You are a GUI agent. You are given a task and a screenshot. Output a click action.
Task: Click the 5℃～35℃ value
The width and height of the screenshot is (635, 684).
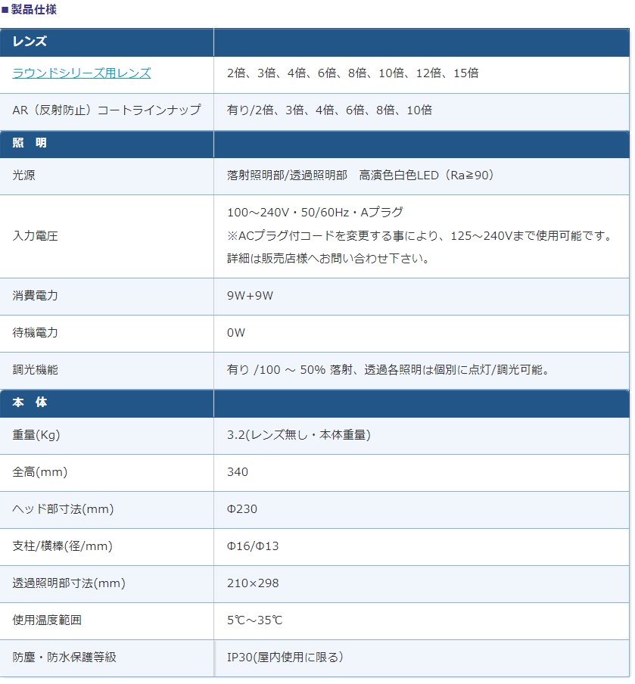(255, 620)
